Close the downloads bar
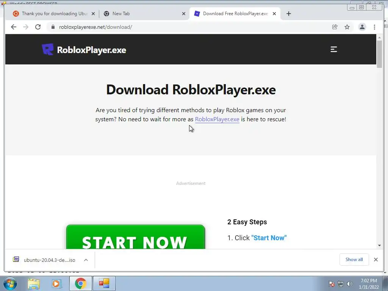 point(375,260)
